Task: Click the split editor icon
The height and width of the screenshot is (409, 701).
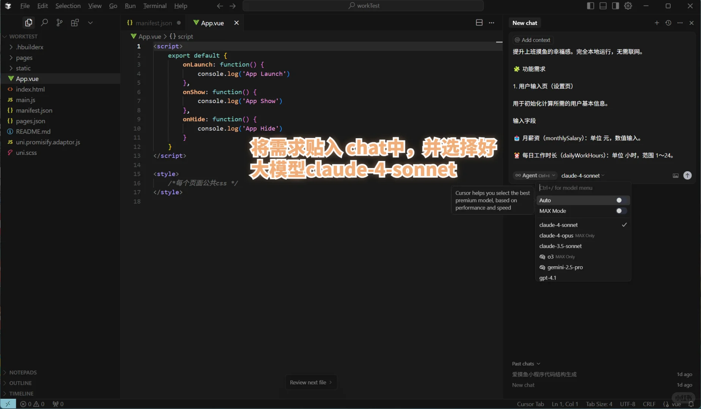Action: 479,22
